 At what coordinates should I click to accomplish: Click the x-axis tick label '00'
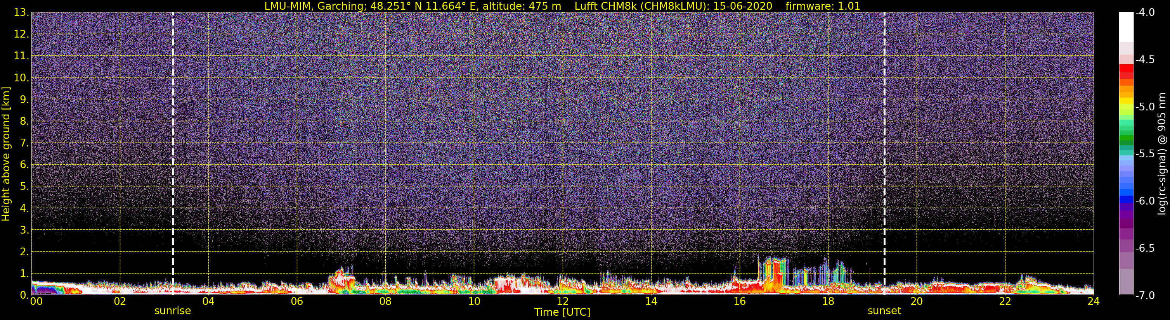[x=36, y=302]
